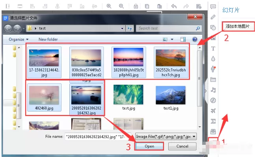Click the lock icon in top toolbar
Viewport: 255px width, 157px height.
(x=136, y=6)
